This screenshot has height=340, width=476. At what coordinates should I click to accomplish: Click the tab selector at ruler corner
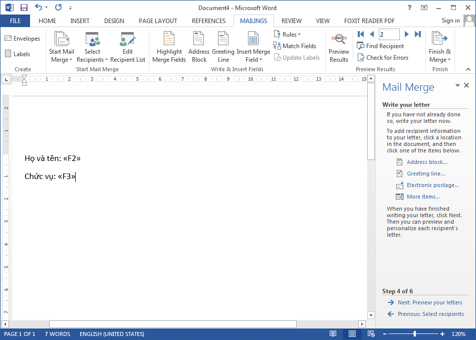coord(6,79)
